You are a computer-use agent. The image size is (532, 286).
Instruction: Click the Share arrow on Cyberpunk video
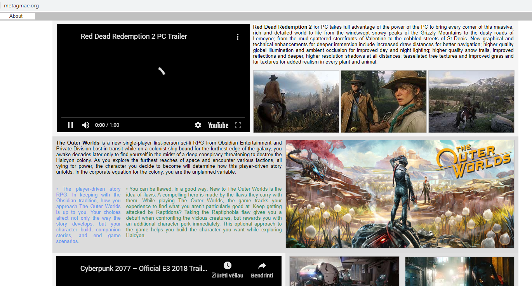(x=262, y=266)
